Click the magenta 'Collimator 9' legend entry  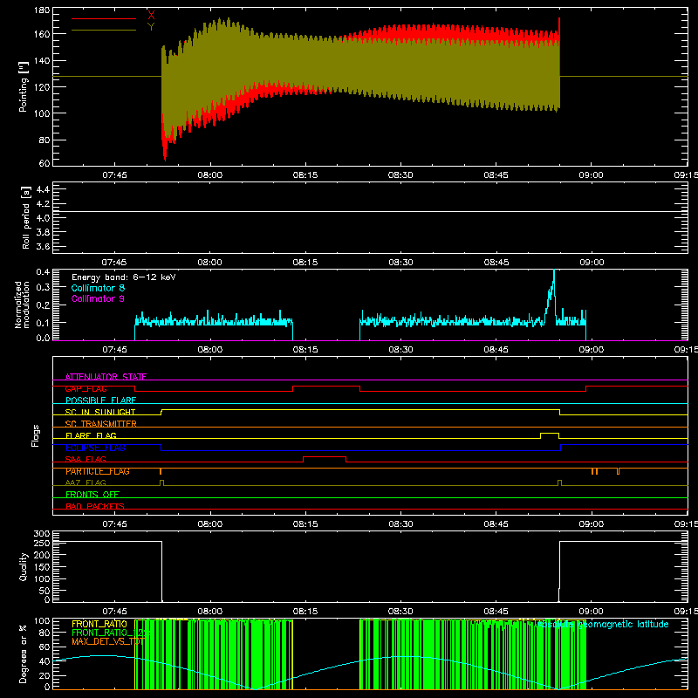pyautogui.click(x=98, y=298)
